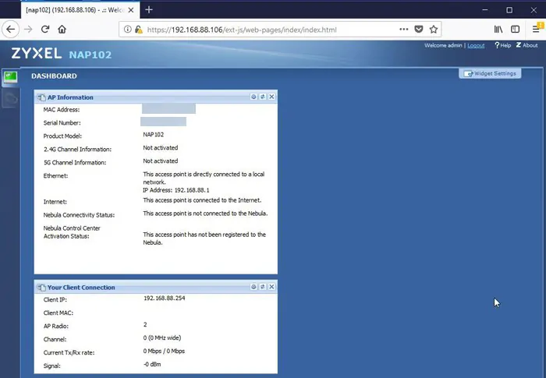Screen dimensions: 546x378
Task: Close the AP Information widget
Action: 271,97
